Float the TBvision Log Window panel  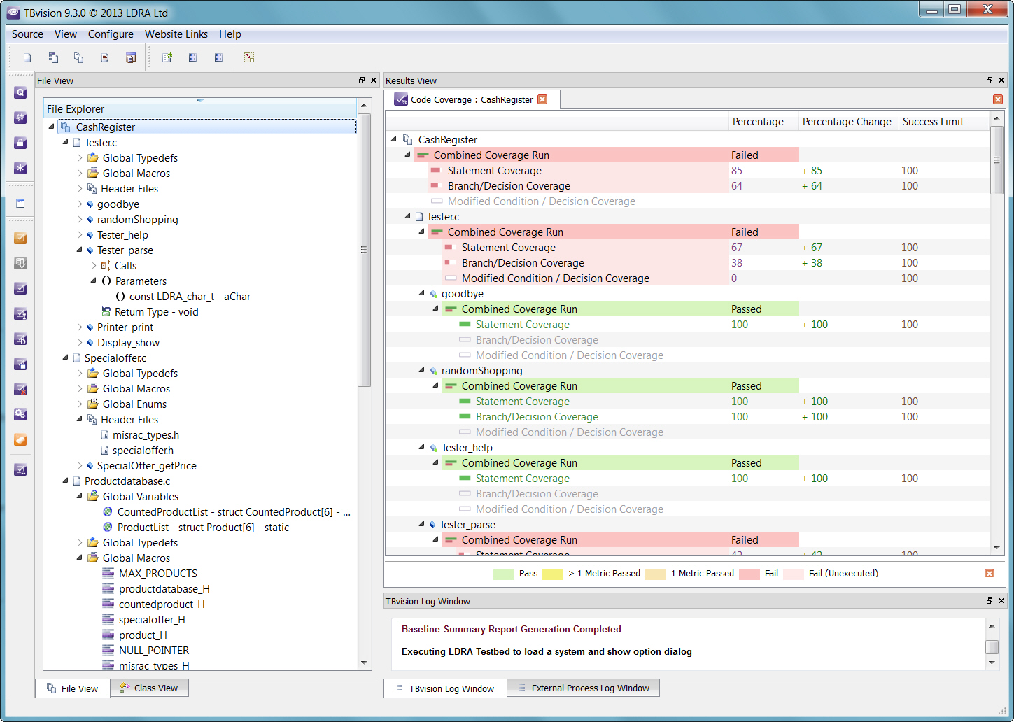coord(990,601)
